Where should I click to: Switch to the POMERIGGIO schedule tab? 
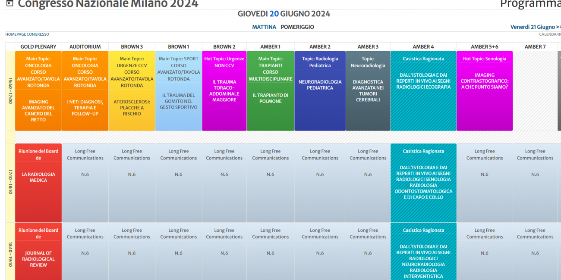point(297,27)
